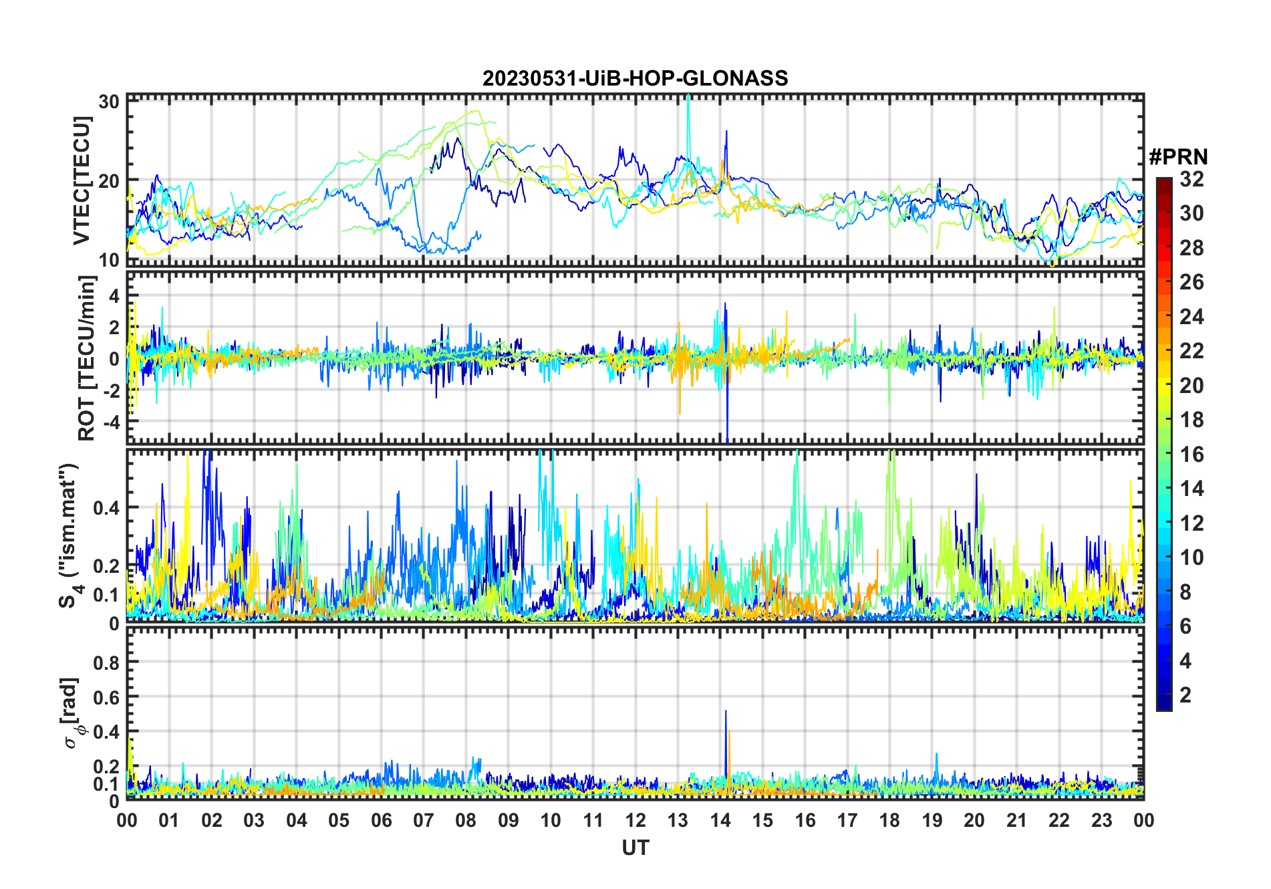Click x-axis hour label 21

click(1017, 820)
